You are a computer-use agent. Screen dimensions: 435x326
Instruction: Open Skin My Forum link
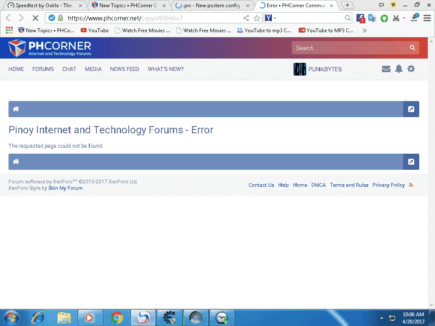tap(65, 188)
